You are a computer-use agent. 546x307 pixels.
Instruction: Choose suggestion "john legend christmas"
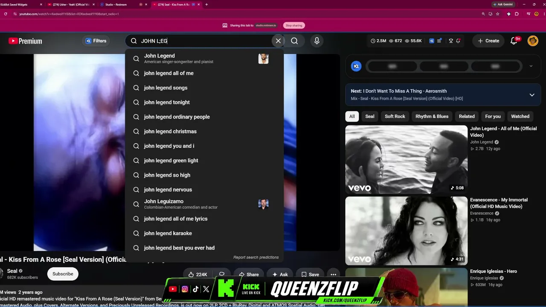[204, 131]
